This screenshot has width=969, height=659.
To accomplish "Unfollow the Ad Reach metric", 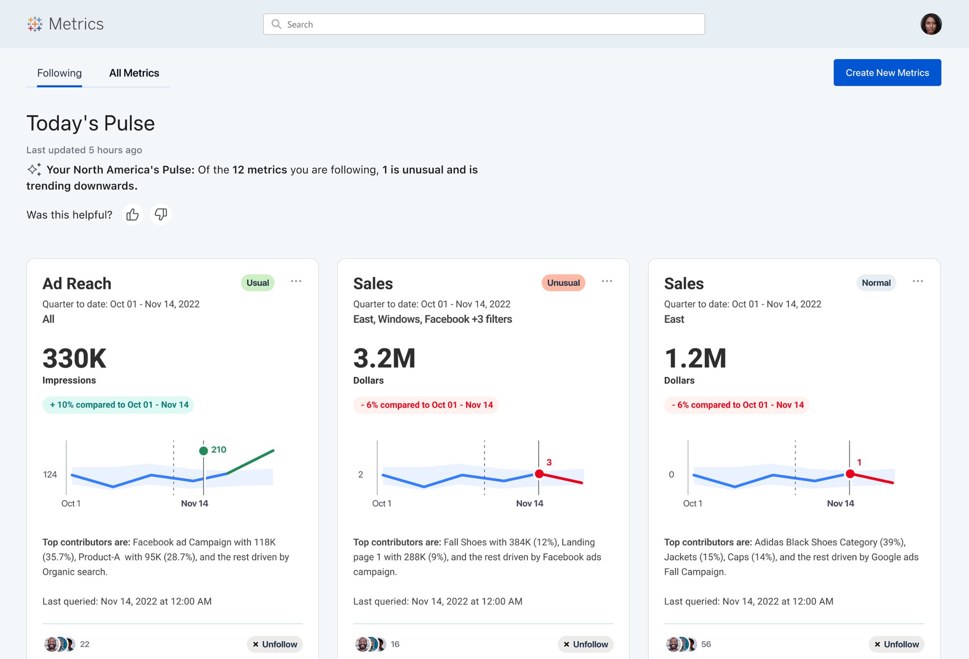I will coord(275,644).
